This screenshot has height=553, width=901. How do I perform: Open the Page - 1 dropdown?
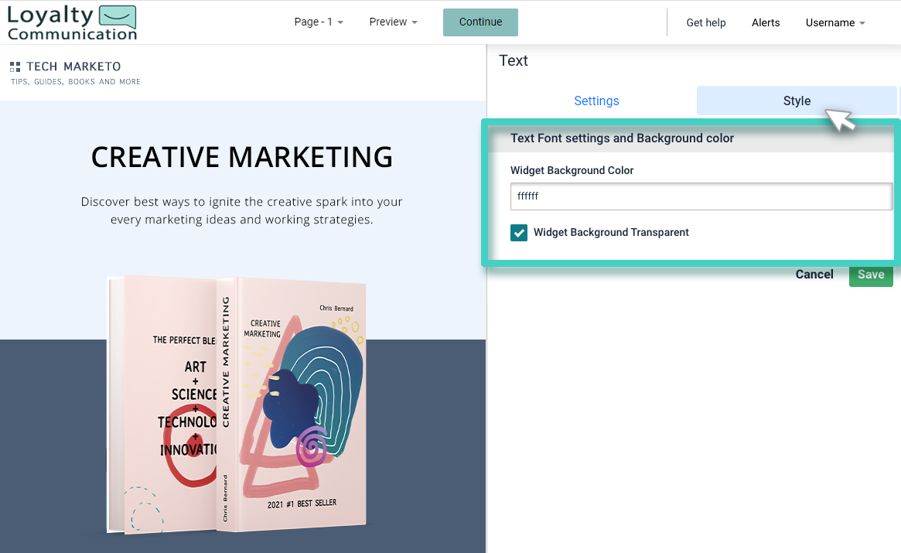(319, 22)
